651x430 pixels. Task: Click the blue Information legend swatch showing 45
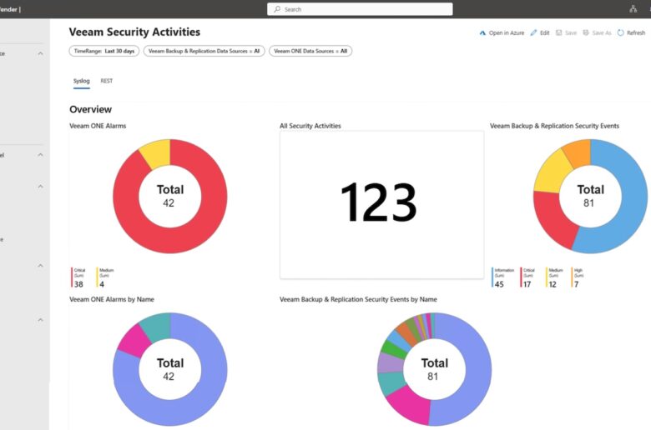[x=492, y=277]
